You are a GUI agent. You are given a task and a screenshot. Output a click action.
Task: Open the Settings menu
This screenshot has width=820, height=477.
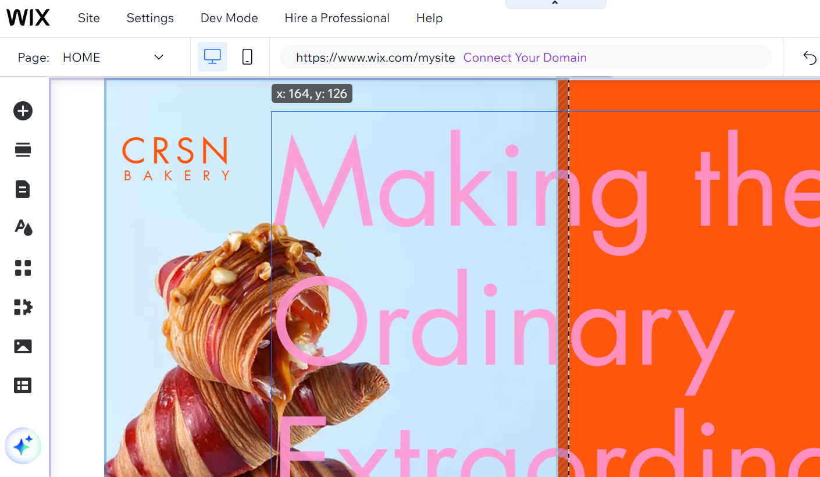coord(149,18)
